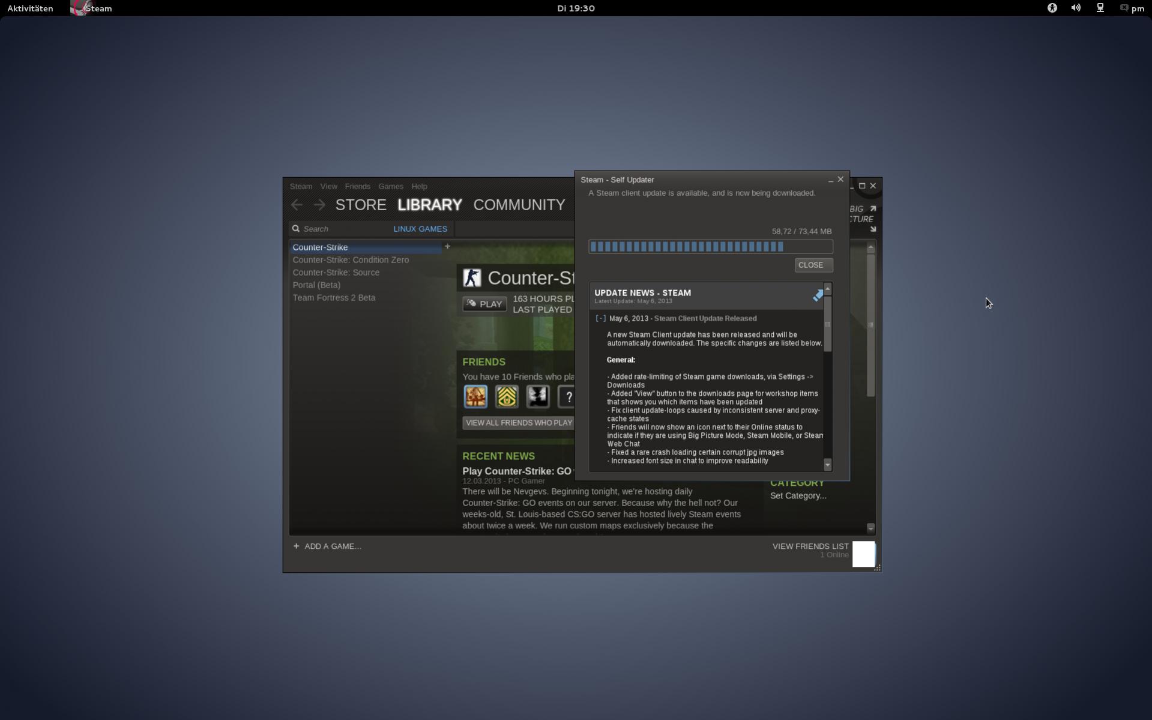Image resolution: width=1152 pixels, height=720 pixels.
Task: Open the third friend avatar thumbnail
Action: pyautogui.click(x=538, y=397)
